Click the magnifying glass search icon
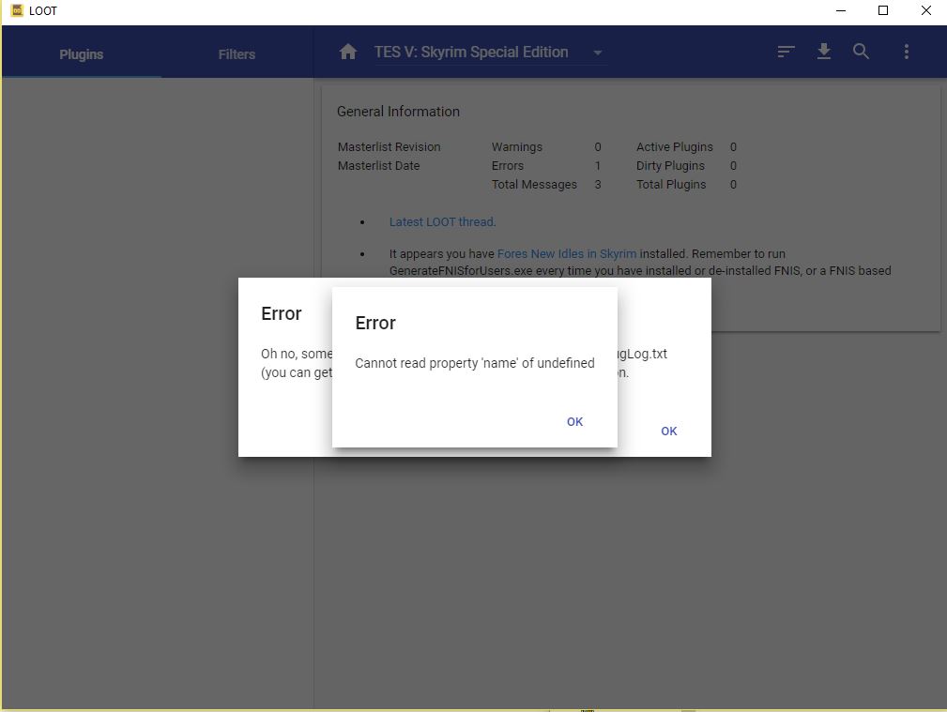The height and width of the screenshot is (712, 947). pyautogui.click(x=861, y=52)
